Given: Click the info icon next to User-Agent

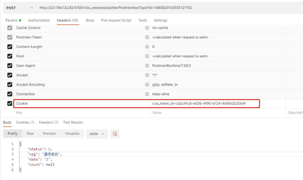Looking at the screenshot, I should coord(147,65).
